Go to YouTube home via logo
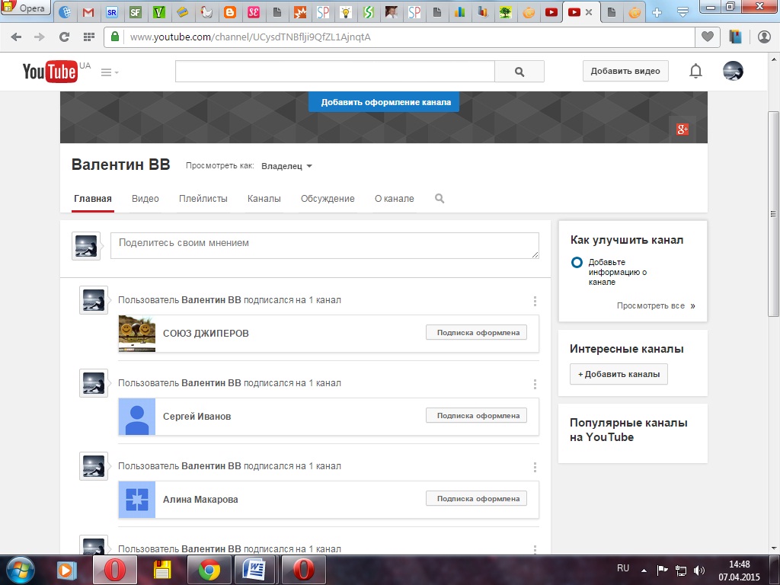The width and height of the screenshot is (780, 585). (x=50, y=72)
